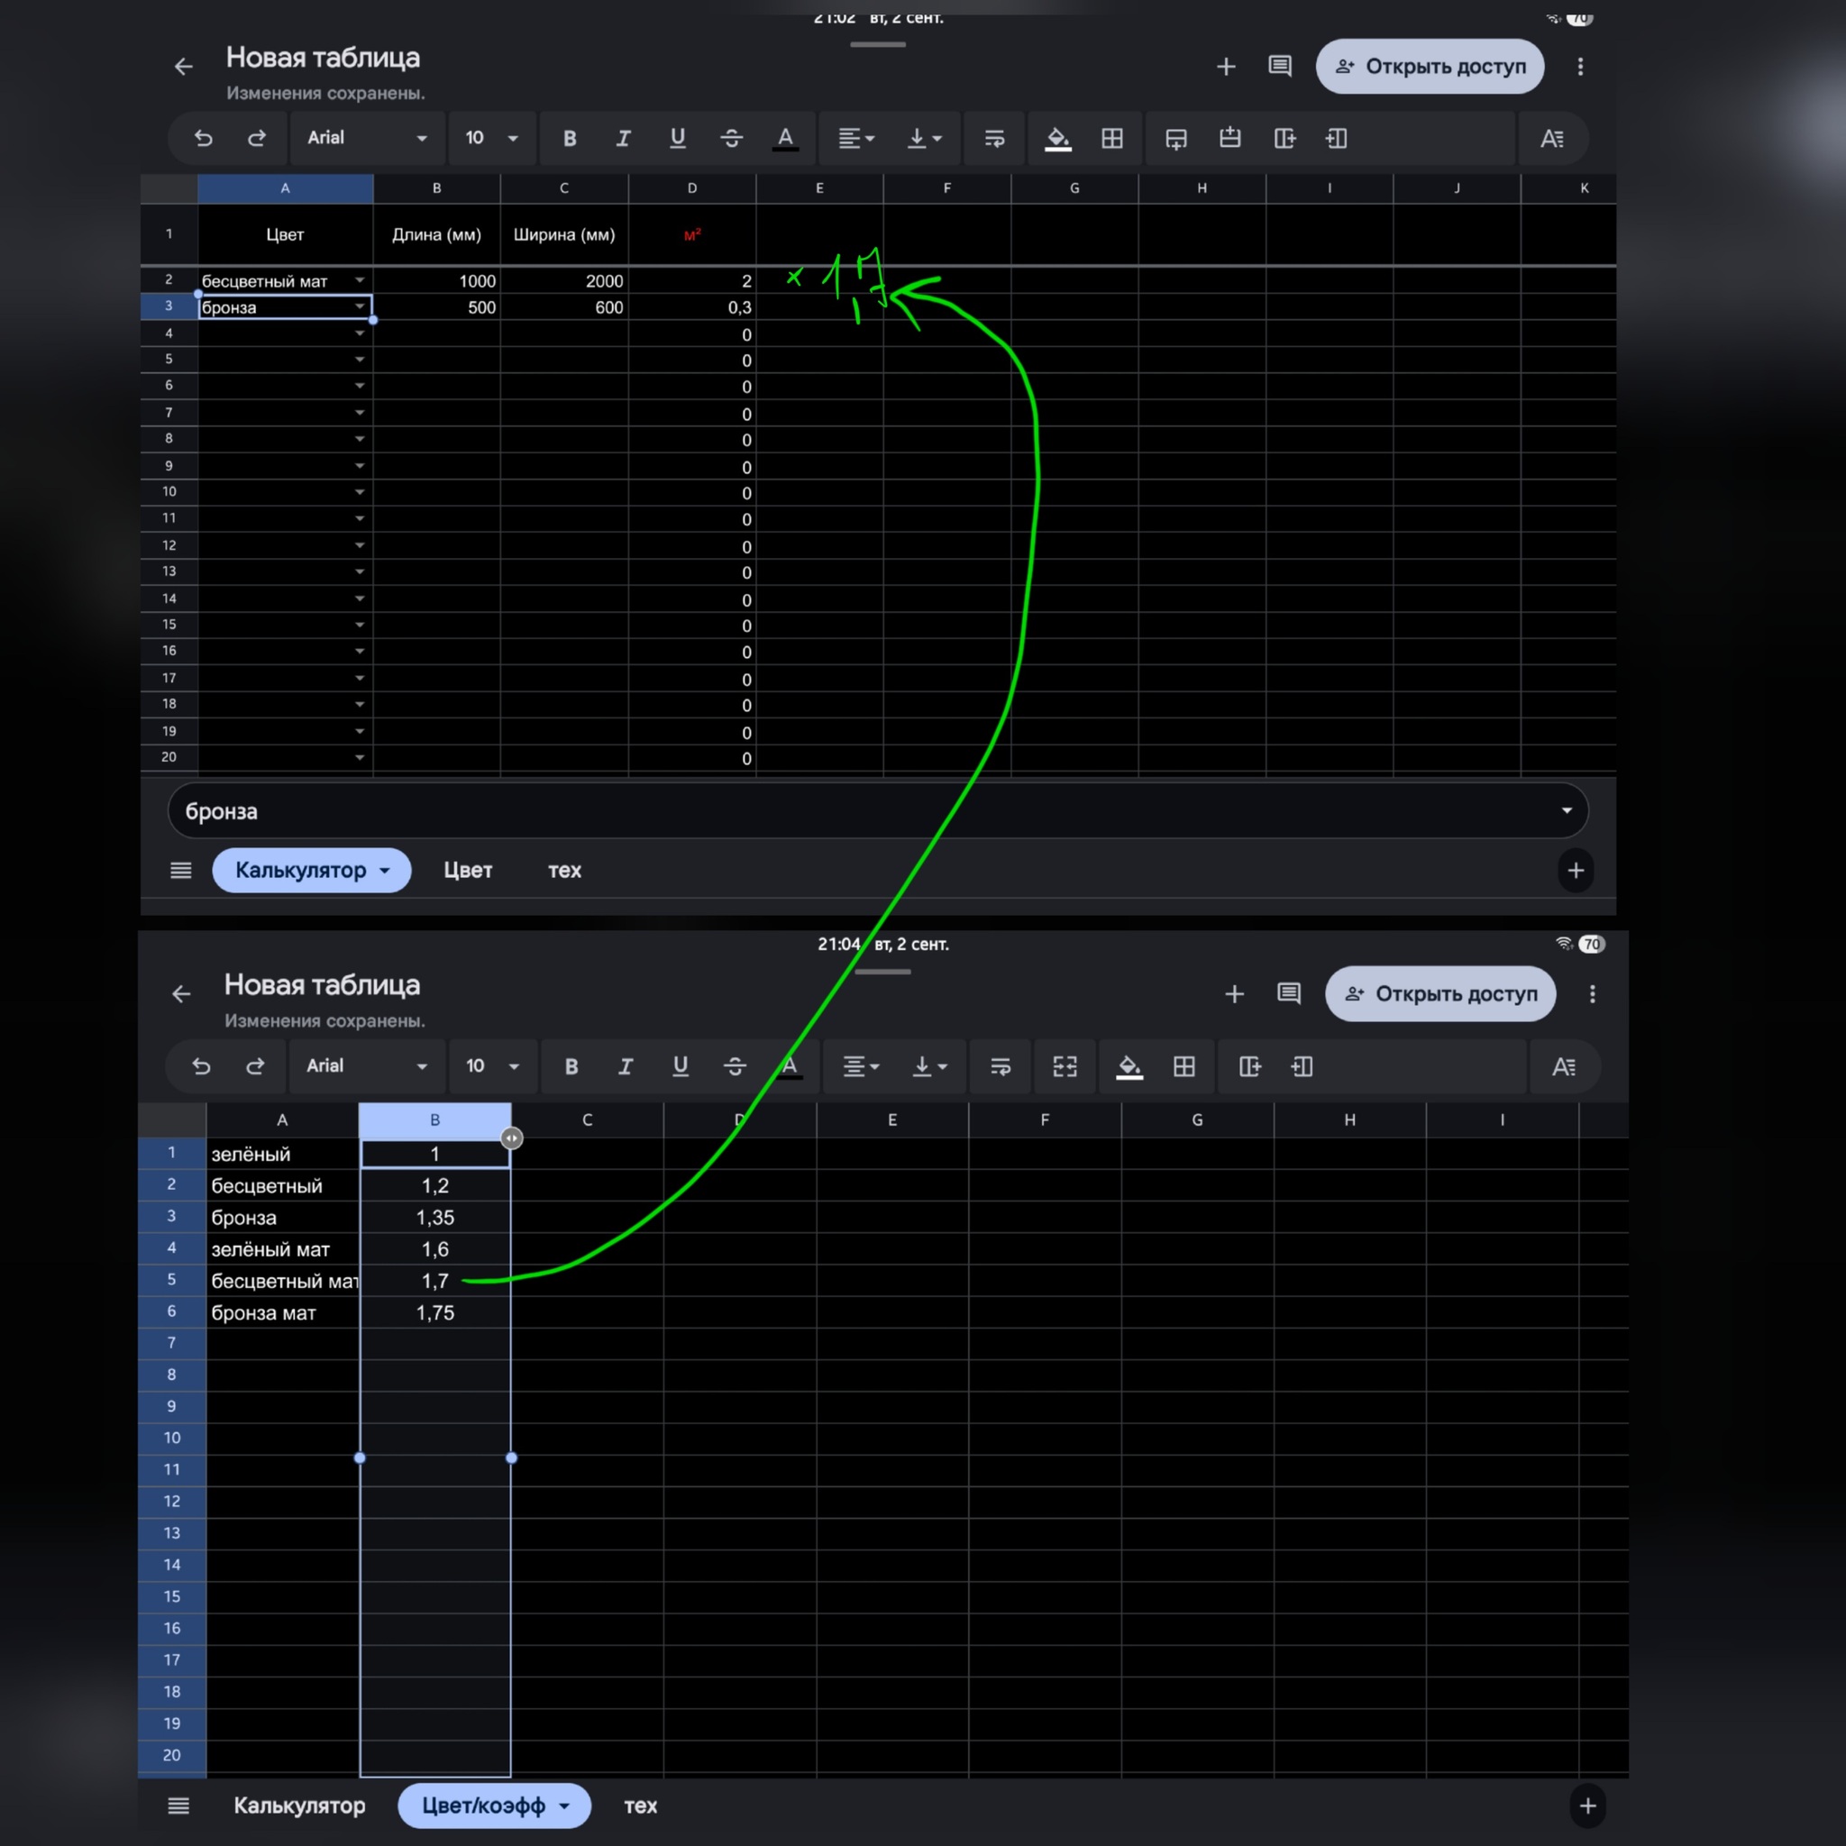Open text format icon in bottom toolbar
Screen dimensions: 1846x1846
point(1563,1066)
